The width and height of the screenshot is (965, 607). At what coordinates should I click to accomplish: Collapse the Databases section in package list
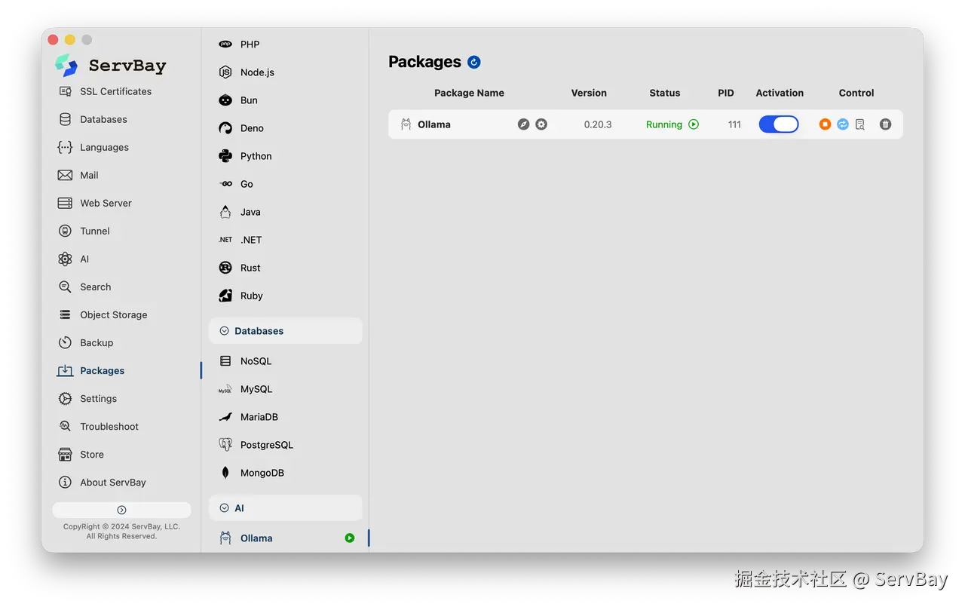tap(224, 331)
